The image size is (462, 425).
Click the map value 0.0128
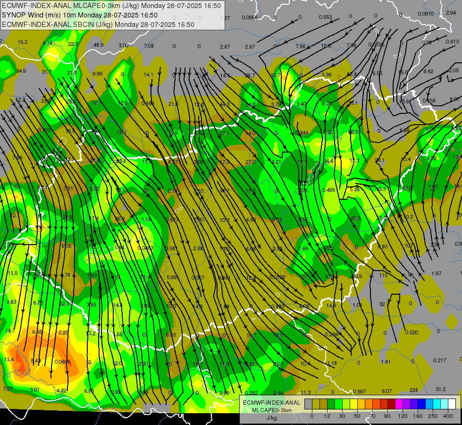(277, 277)
